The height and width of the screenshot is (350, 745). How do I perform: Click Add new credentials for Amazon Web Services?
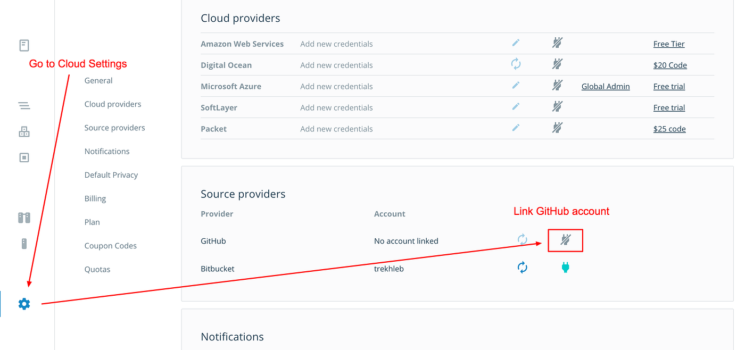coord(336,44)
